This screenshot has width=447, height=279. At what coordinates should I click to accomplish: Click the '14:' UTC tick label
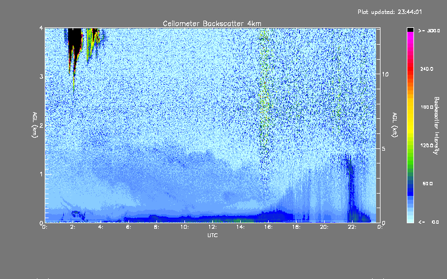point(240,227)
